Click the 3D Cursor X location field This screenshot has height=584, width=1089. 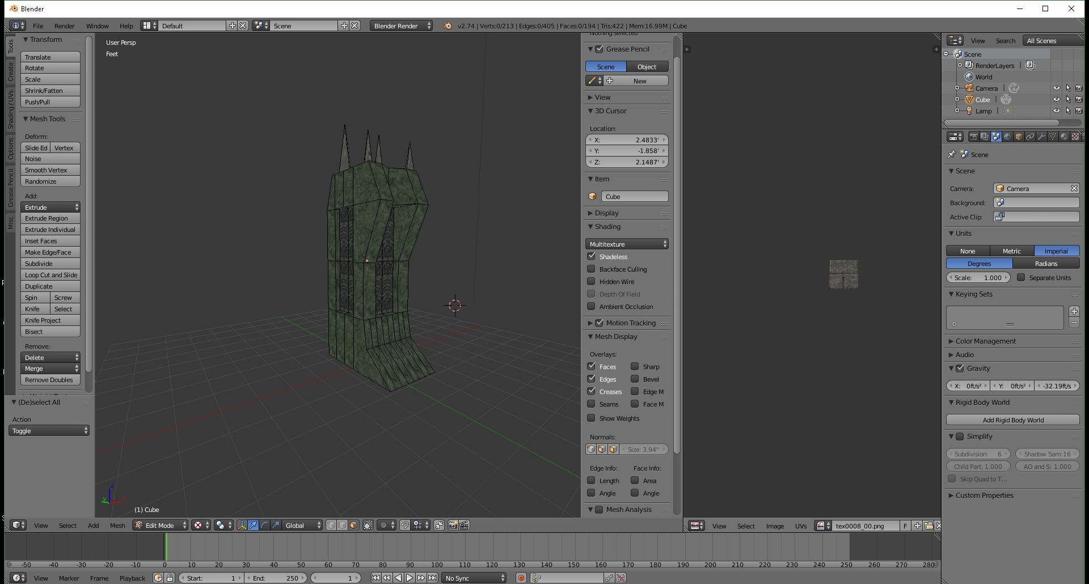[627, 140]
